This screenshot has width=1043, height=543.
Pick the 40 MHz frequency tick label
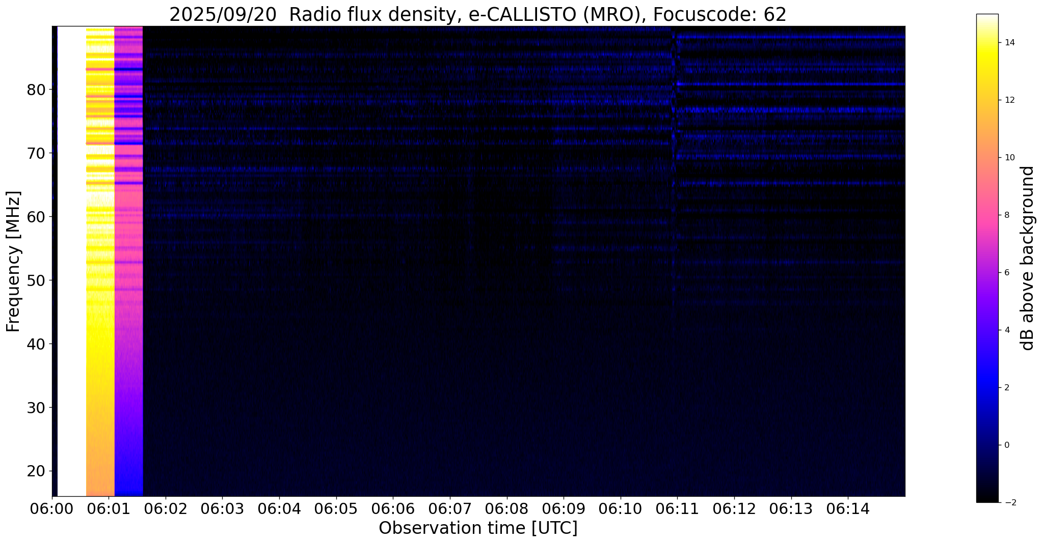tap(36, 344)
